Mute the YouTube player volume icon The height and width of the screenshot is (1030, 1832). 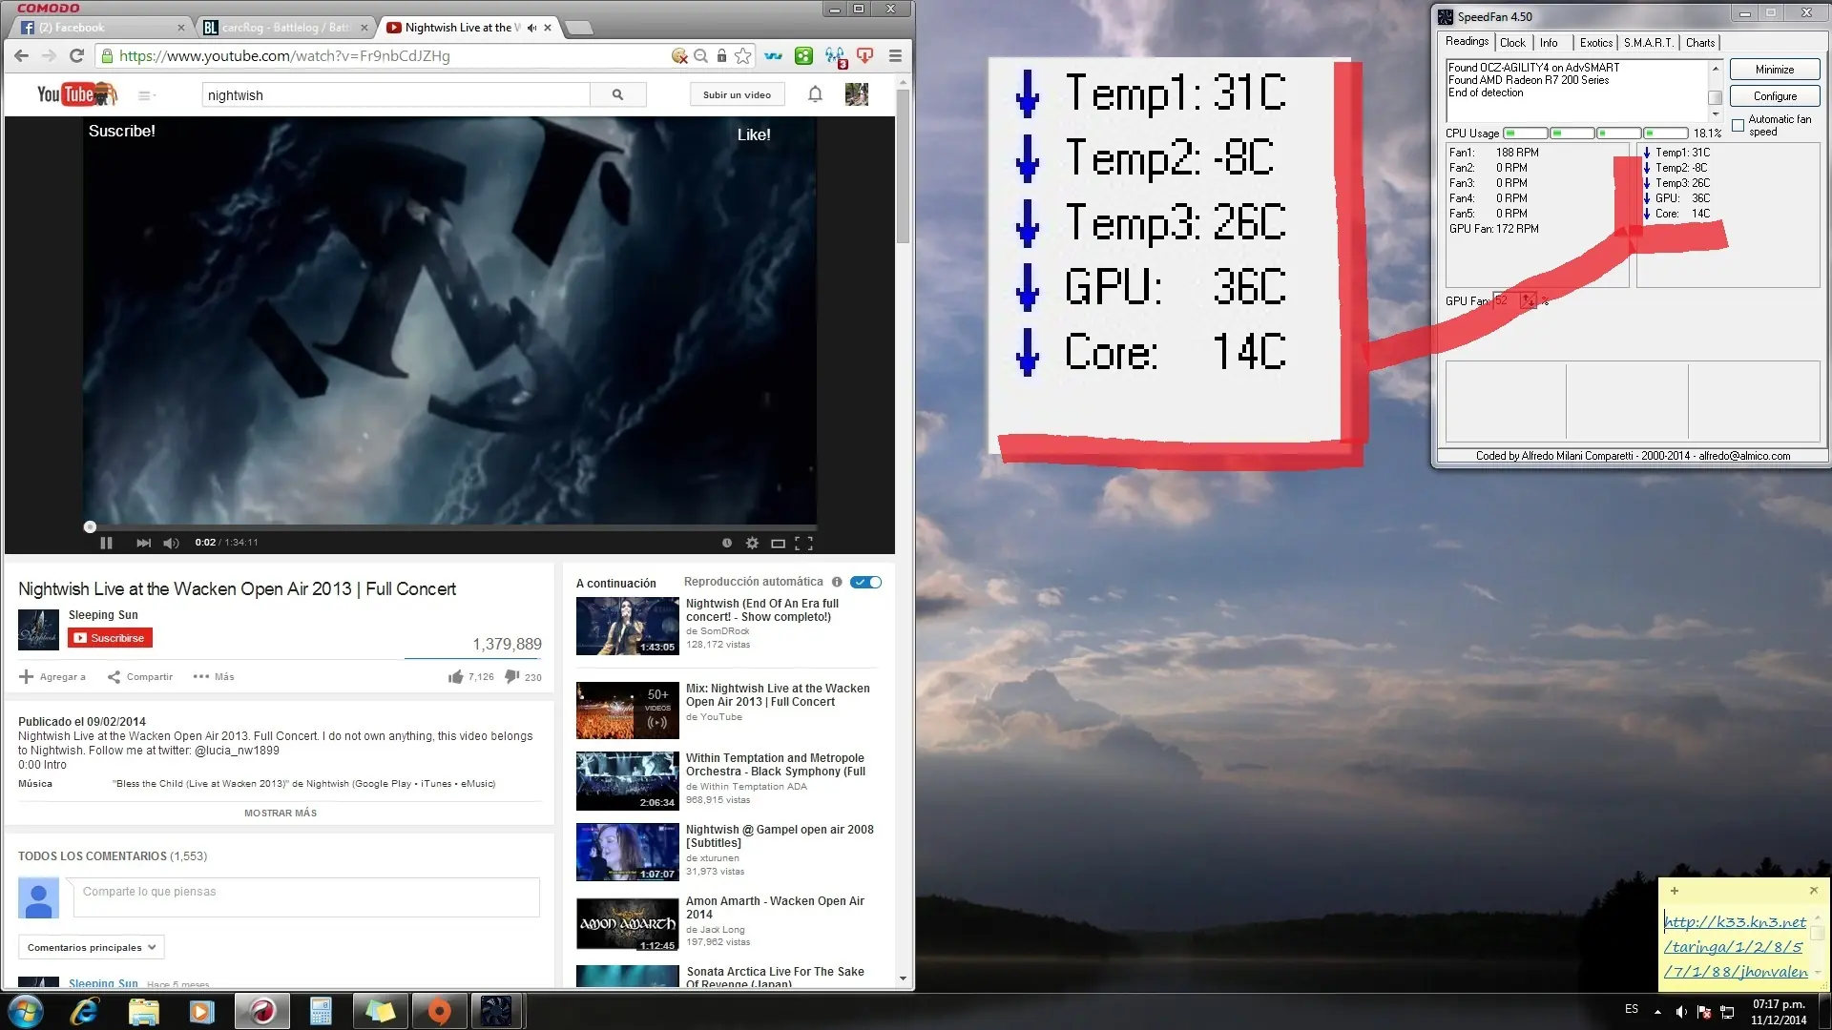[171, 543]
